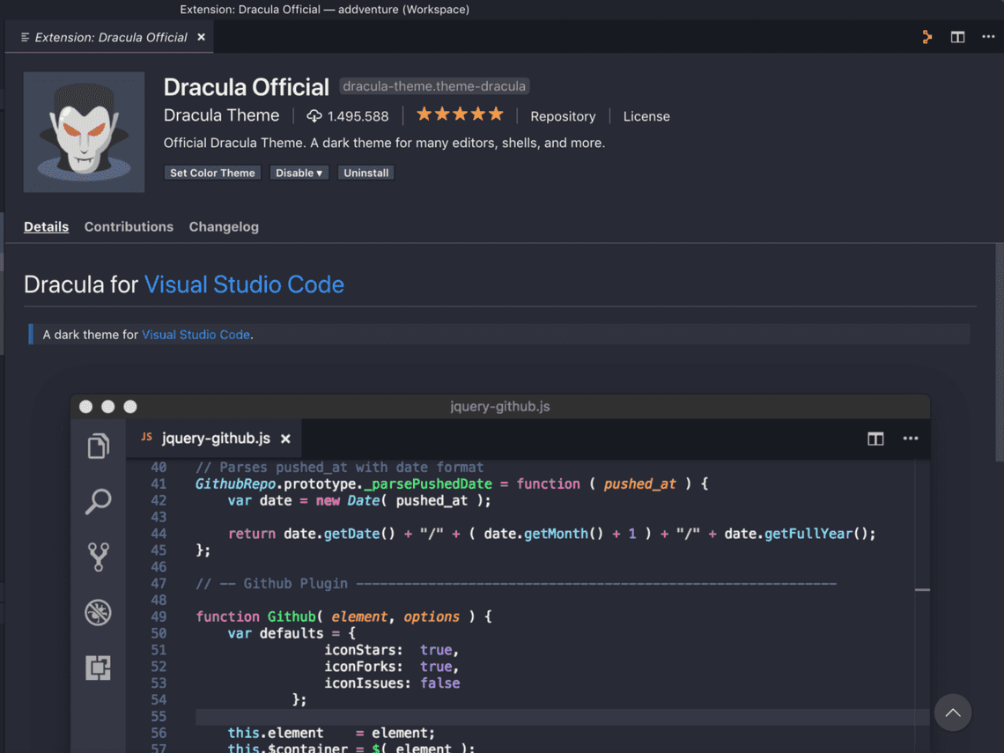Close the Extension: Dracula Official tab
1004x753 pixels.
[201, 37]
